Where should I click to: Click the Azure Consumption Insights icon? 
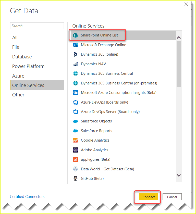[75, 93]
